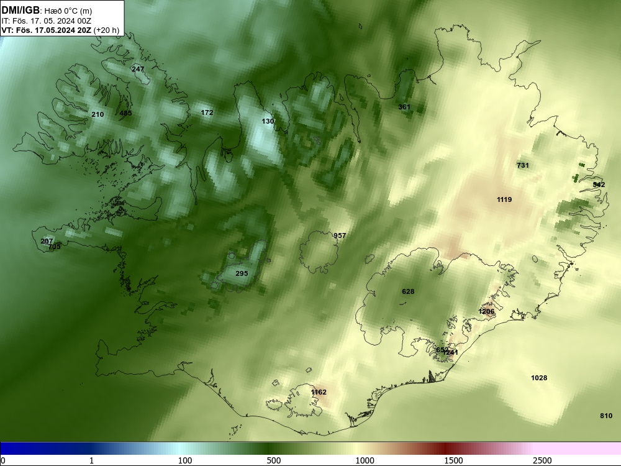Click the 1241 height value on the map
The image size is (621, 466).
click(451, 352)
